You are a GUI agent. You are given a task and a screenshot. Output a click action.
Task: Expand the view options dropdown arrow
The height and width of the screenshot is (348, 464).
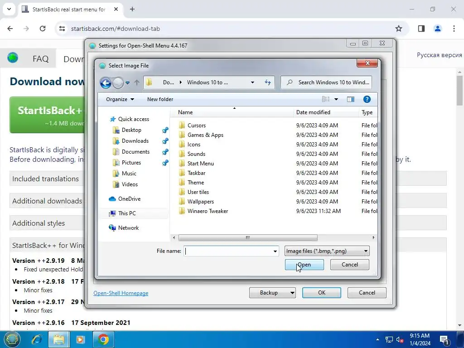coord(336,99)
